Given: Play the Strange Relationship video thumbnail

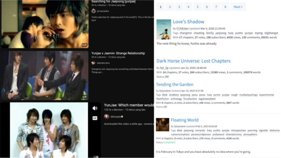Looking at the screenshot, I should coord(45,75).
